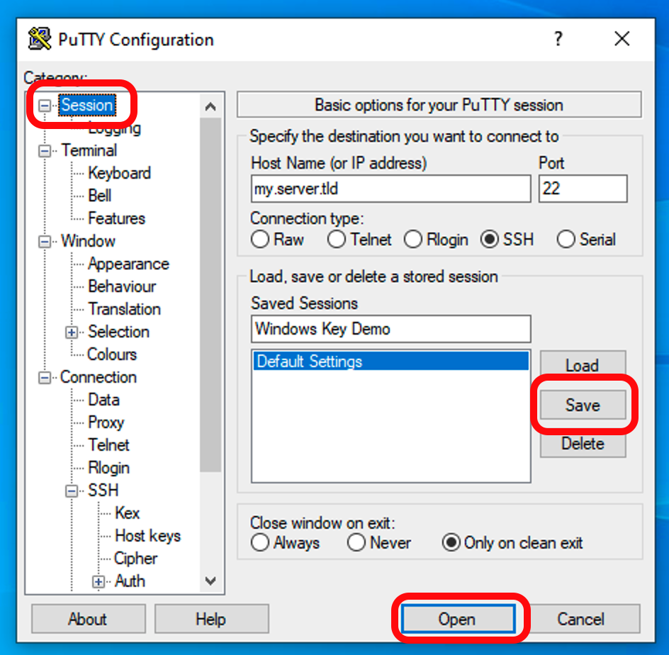Collapse the Connection tree node
The width and height of the screenshot is (669, 655).
[x=45, y=378]
